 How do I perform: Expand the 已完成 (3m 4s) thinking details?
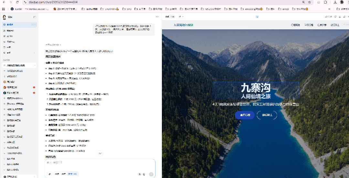point(53,45)
